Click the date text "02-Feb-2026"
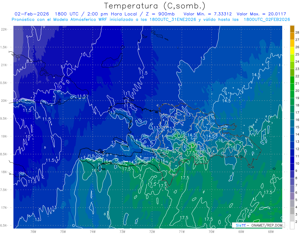This screenshot has width=304, height=235. coord(32,14)
